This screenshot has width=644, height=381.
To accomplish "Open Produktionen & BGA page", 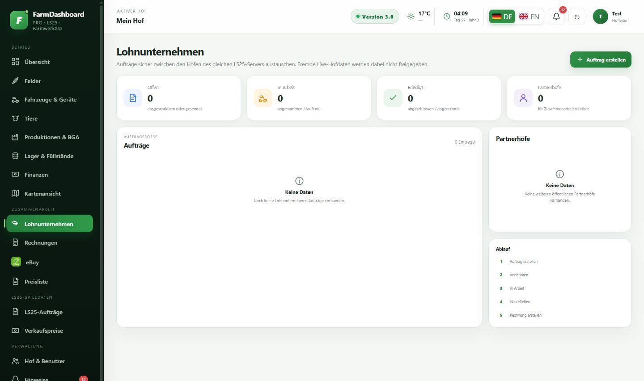I will pos(50,137).
